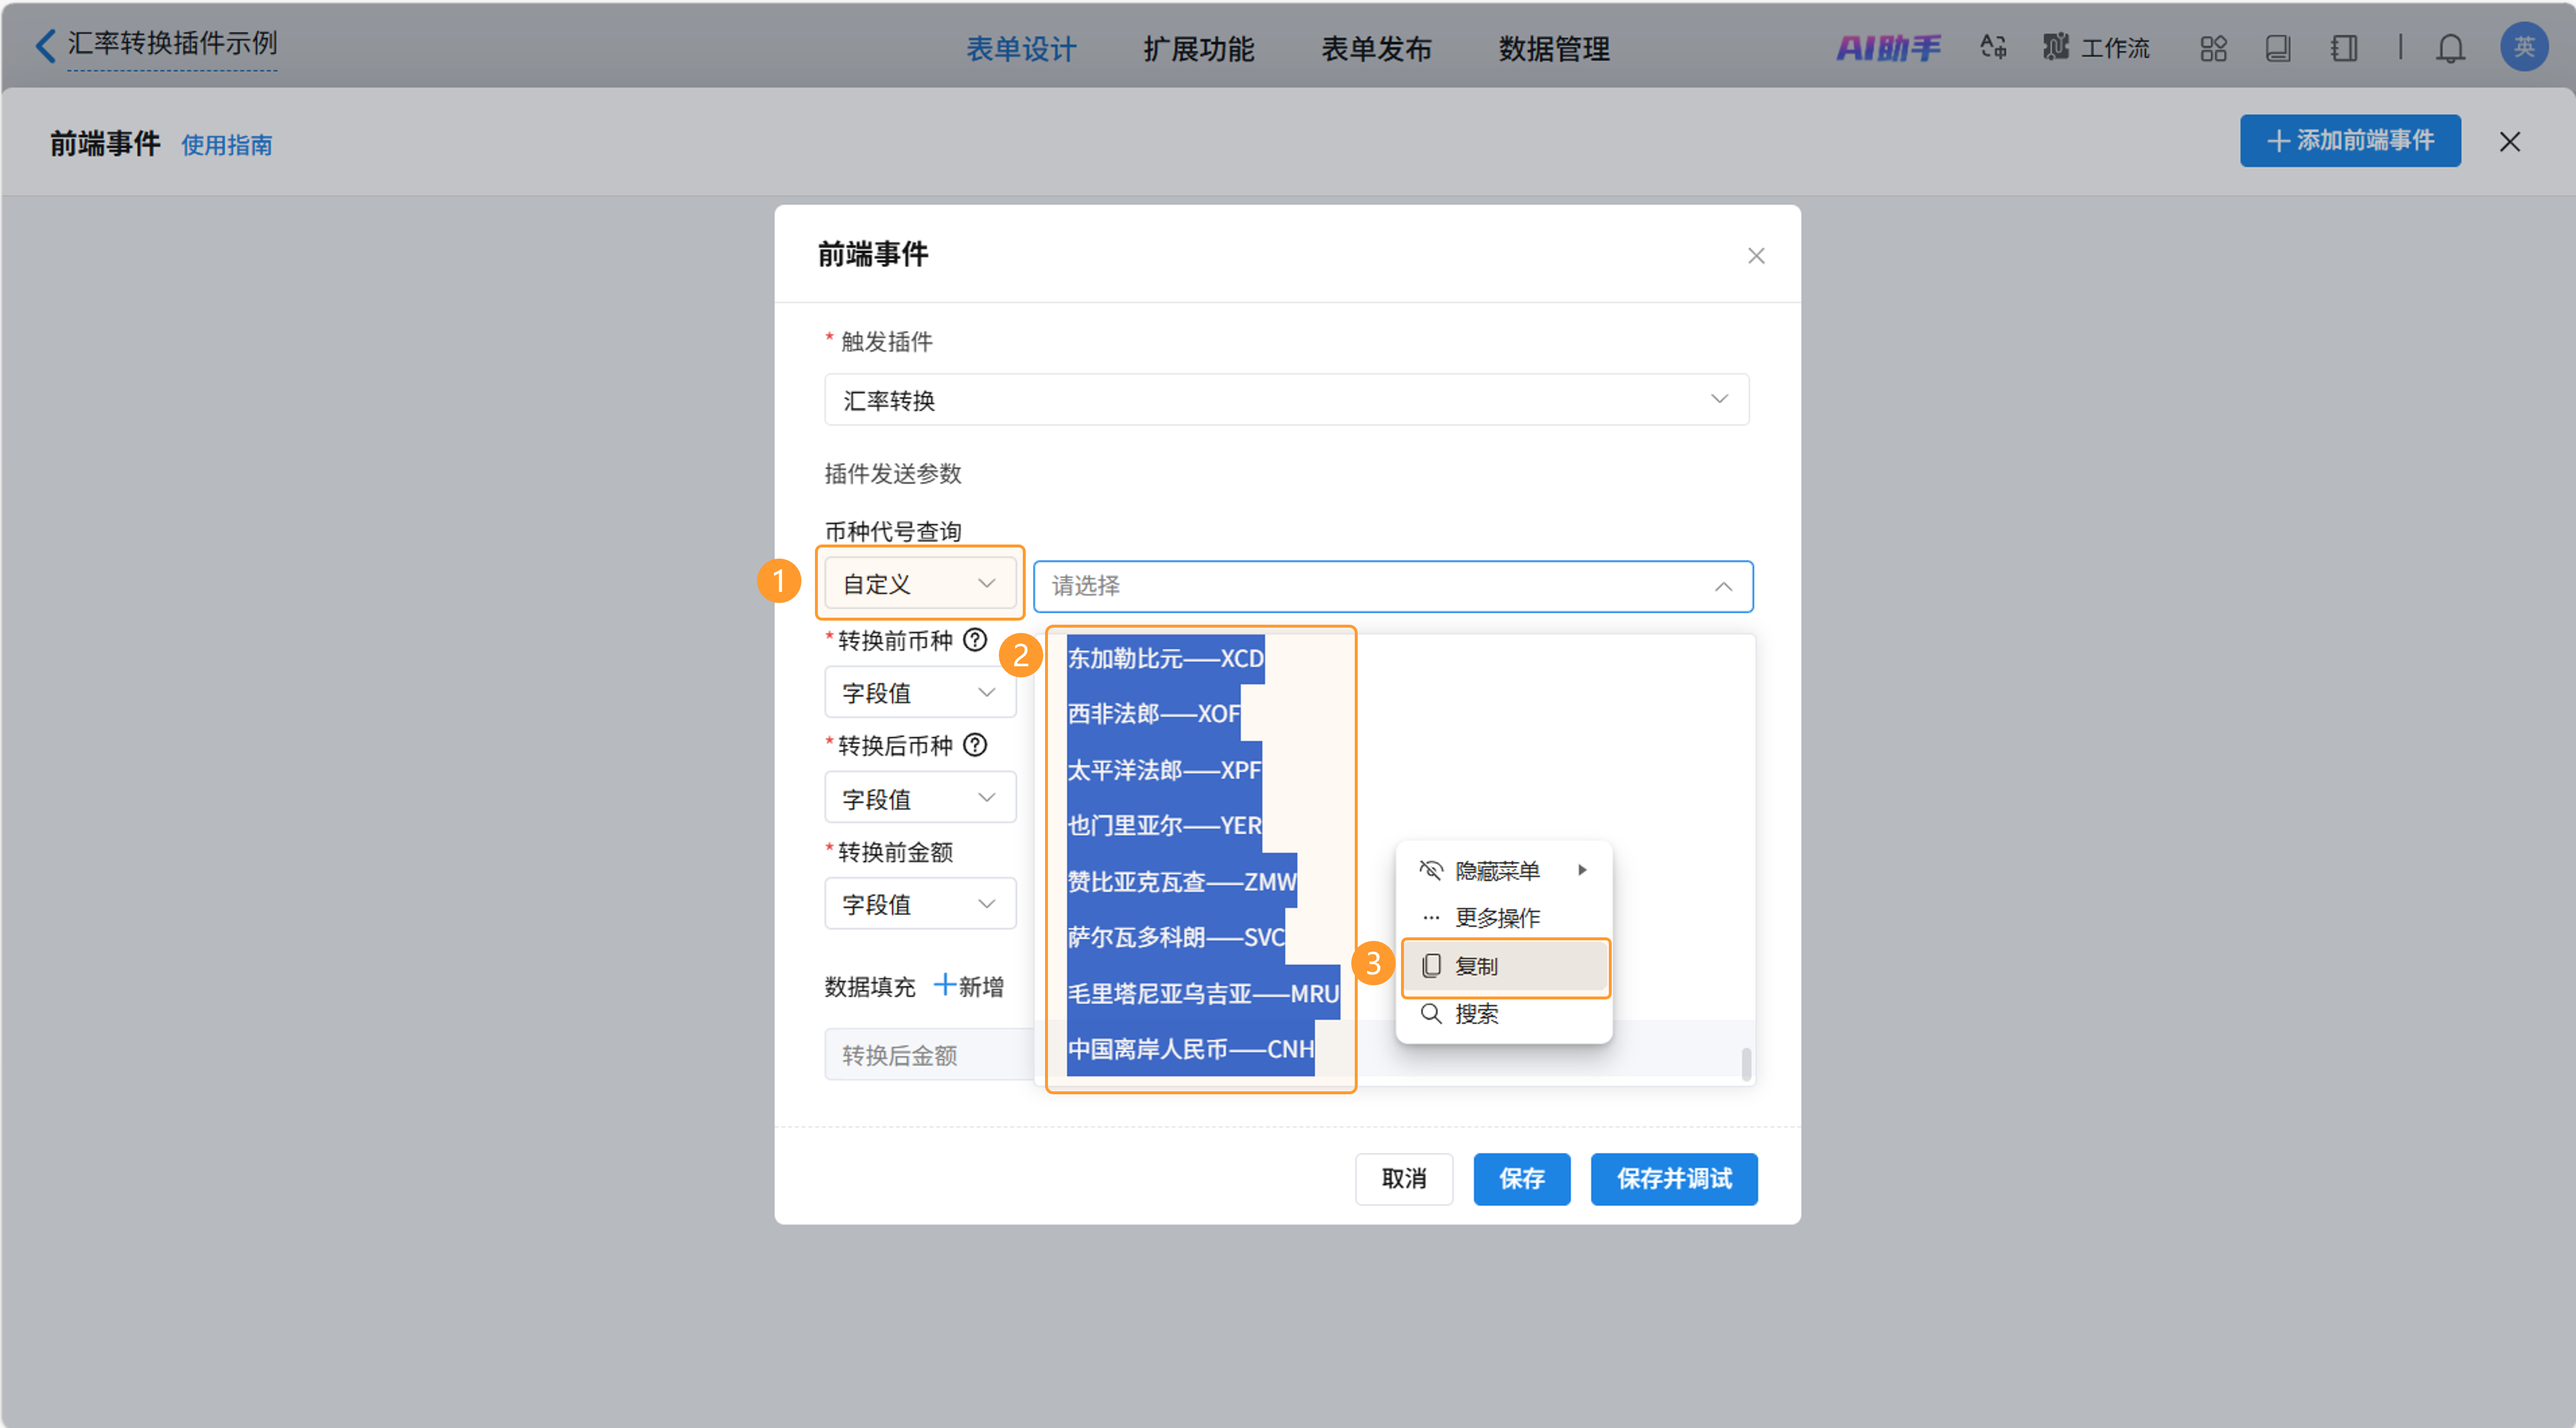Open the 使用指南 link

tap(226, 145)
